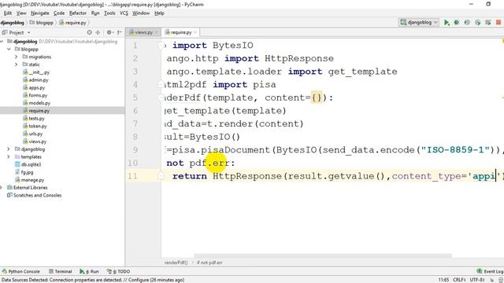Open the Navigate menu
Screen dimensions: 504x283
point(40,13)
